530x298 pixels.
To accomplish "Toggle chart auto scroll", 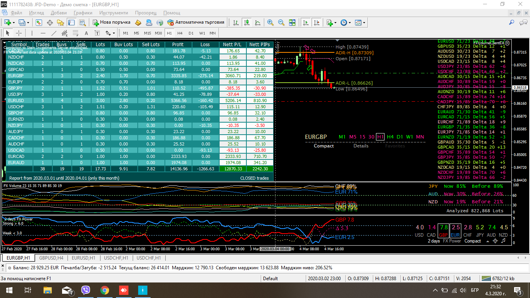I will (x=306, y=23).
